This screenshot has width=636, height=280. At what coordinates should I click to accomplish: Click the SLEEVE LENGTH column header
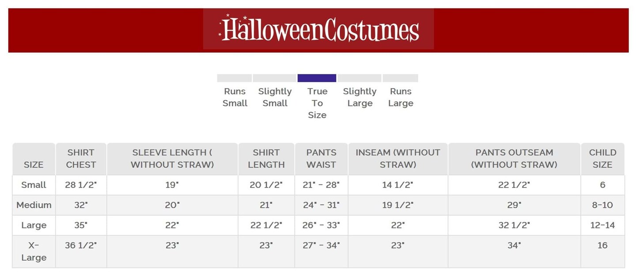[x=172, y=159]
